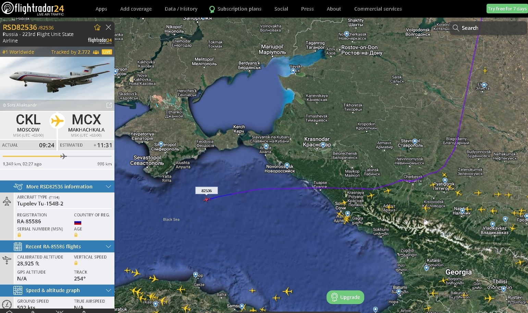Click the locked aircraft age padlock icon
The width and height of the screenshot is (528, 313).
coord(76,235)
